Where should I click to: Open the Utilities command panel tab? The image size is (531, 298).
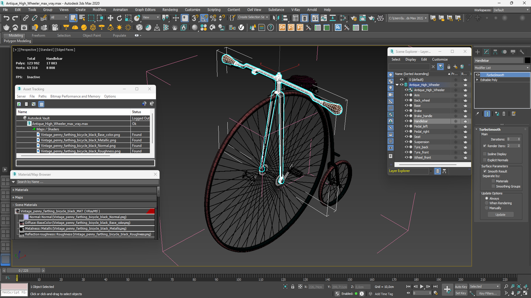click(522, 52)
